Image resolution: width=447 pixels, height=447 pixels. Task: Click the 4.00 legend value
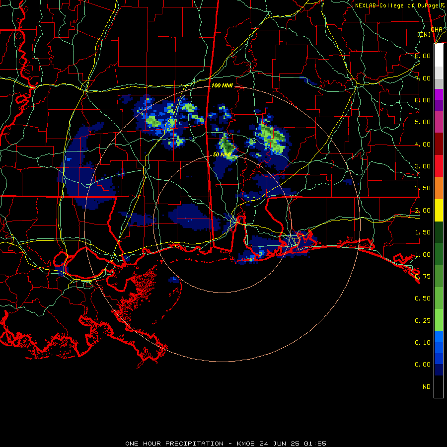pos(423,144)
